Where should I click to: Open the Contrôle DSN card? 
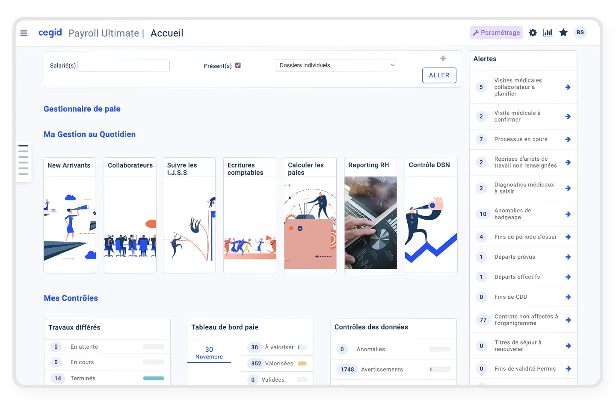(x=431, y=215)
